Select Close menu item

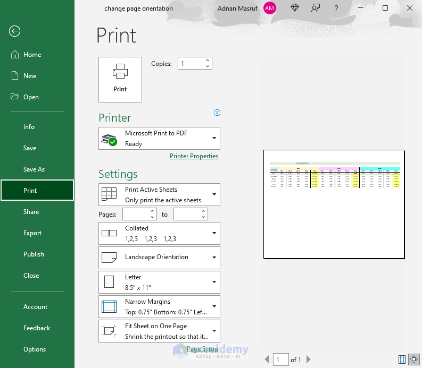(37, 275)
